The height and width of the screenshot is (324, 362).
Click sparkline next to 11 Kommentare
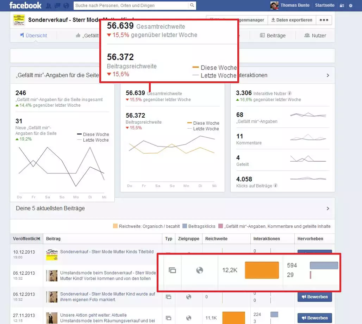pos(308,137)
